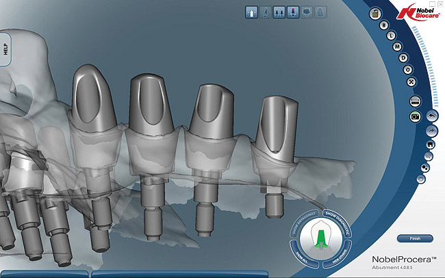Click the ruler measurement icon
Screen dimensions: 445x278
(415, 100)
